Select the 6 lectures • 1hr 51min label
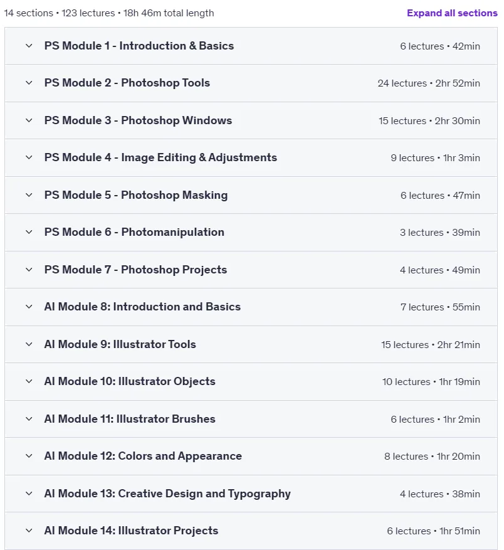This screenshot has width=504, height=550. [433, 531]
